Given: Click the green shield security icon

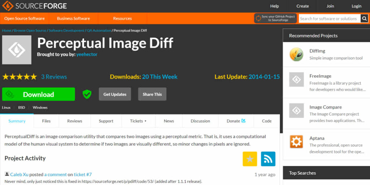Looking at the screenshot, I should click(87, 94).
